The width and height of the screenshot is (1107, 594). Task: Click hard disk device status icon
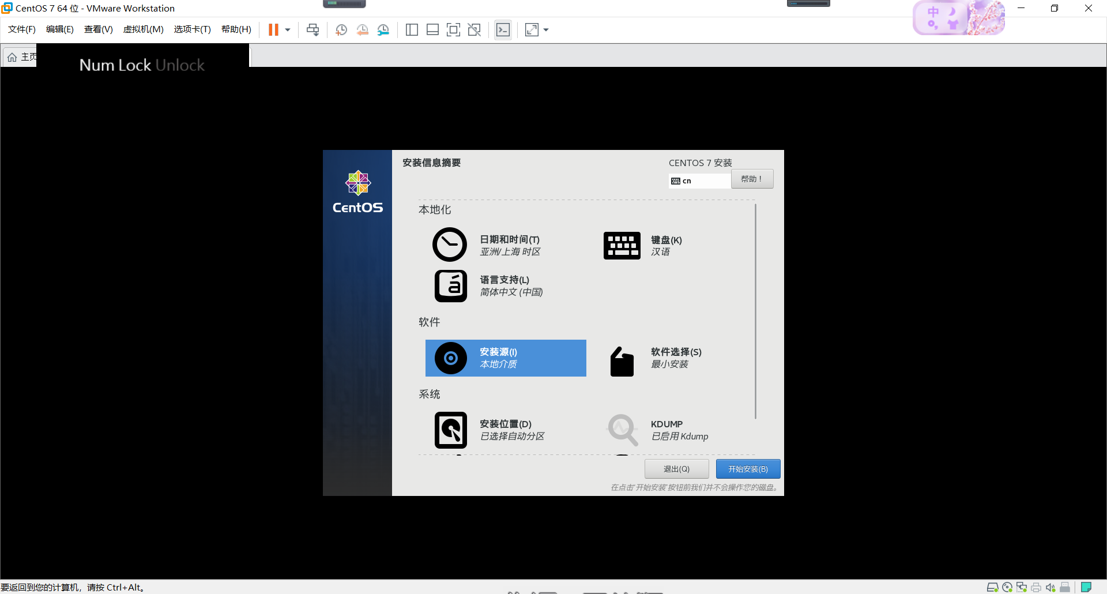[992, 587]
